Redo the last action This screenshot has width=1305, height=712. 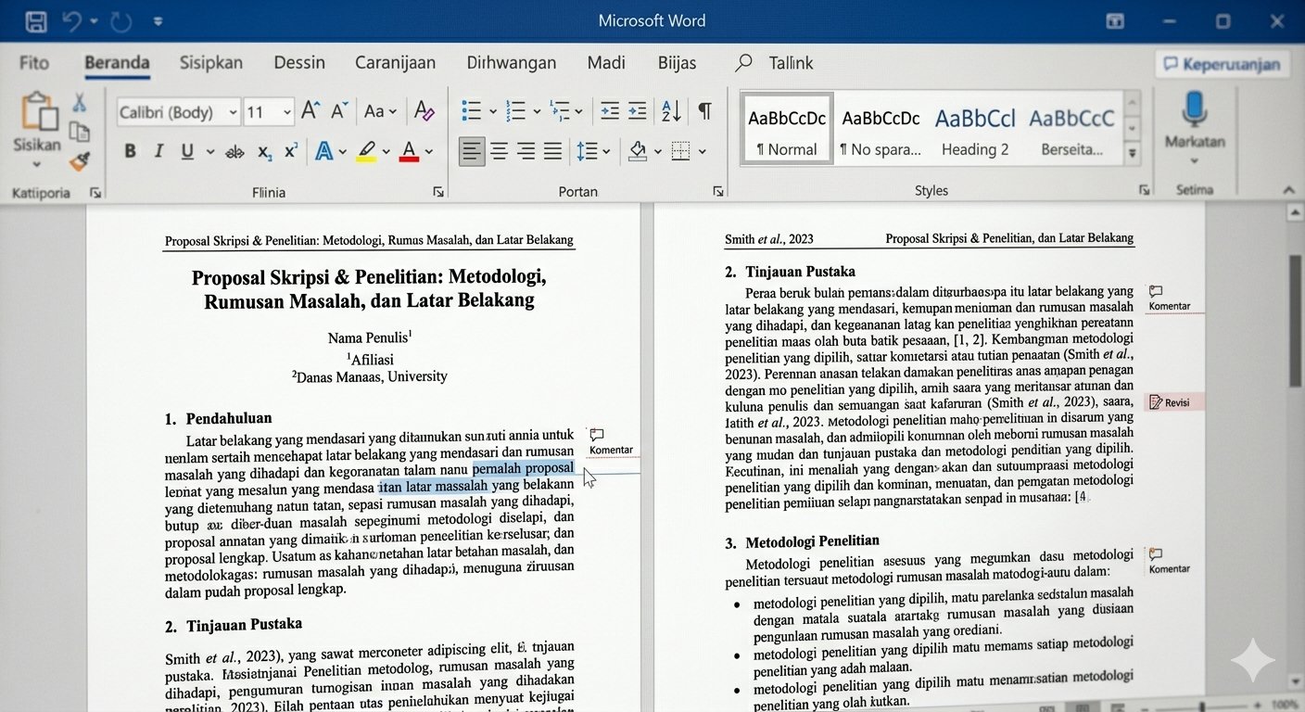pyautogui.click(x=120, y=21)
